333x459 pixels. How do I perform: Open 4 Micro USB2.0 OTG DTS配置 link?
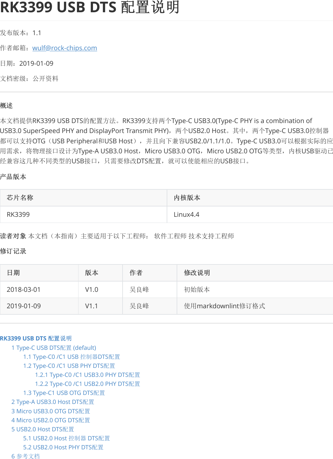point(51,420)
